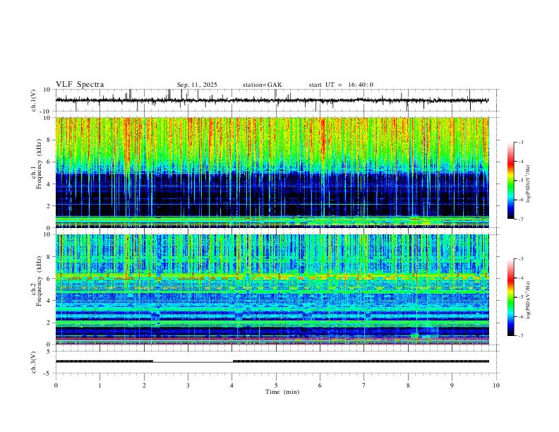Click the ch.2 spectrogram panel
Screen dimensions: 559x432
coord(272,289)
